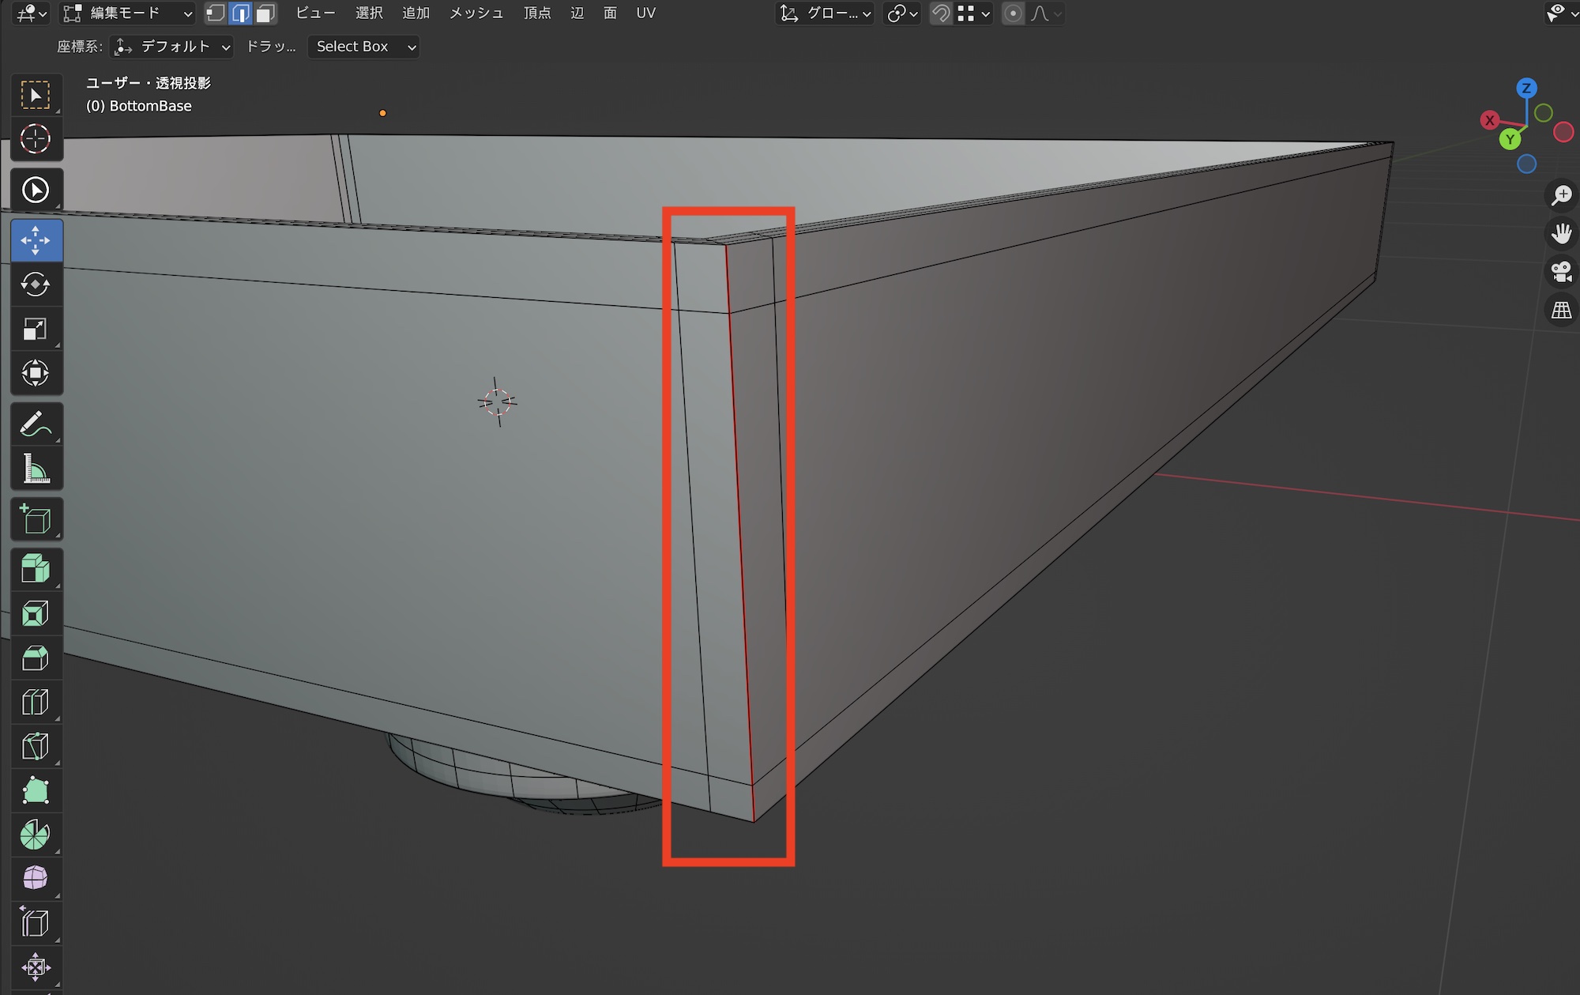Screen dimensions: 1580x995
Task: Open the メッシュ menu
Action: pos(476,13)
